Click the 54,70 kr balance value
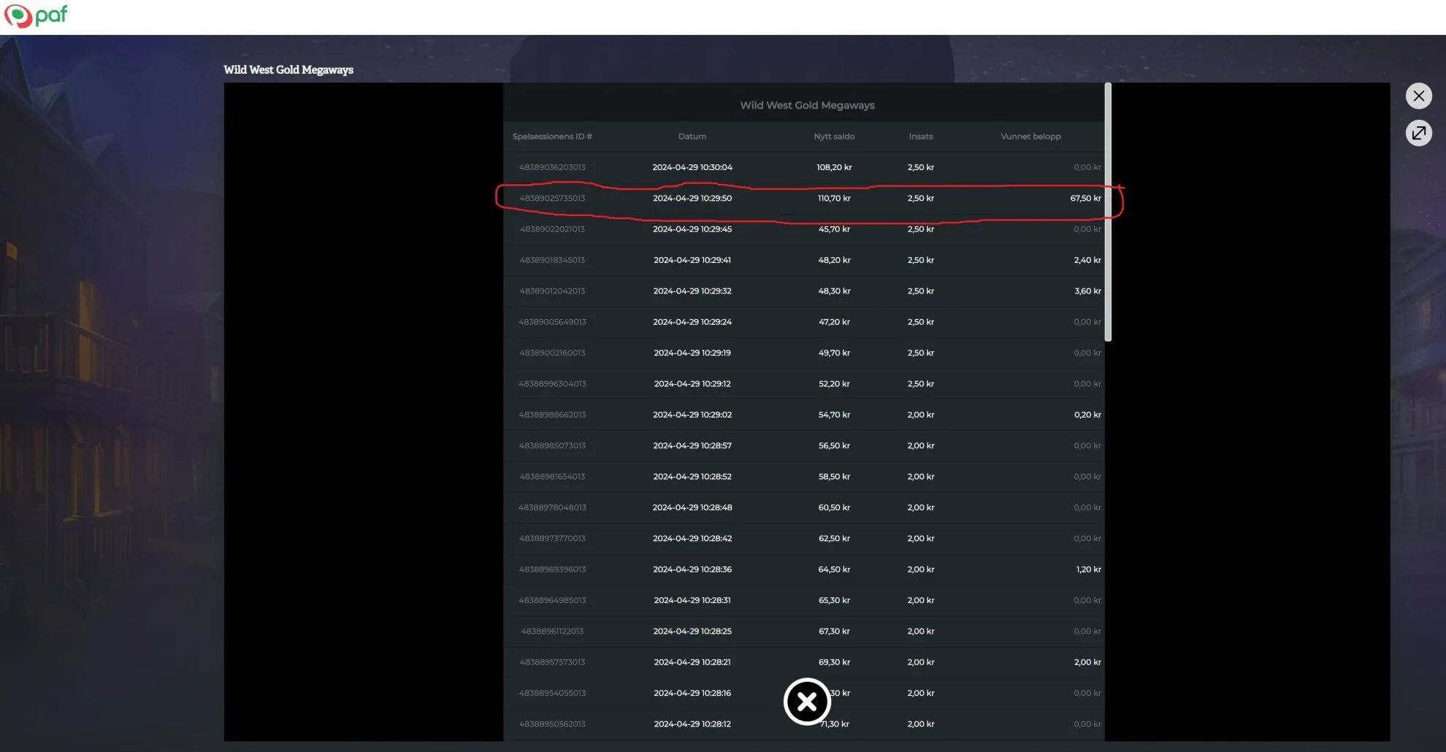Image resolution: width=1446 pixels, height=752 pixels. pos(834,415)
